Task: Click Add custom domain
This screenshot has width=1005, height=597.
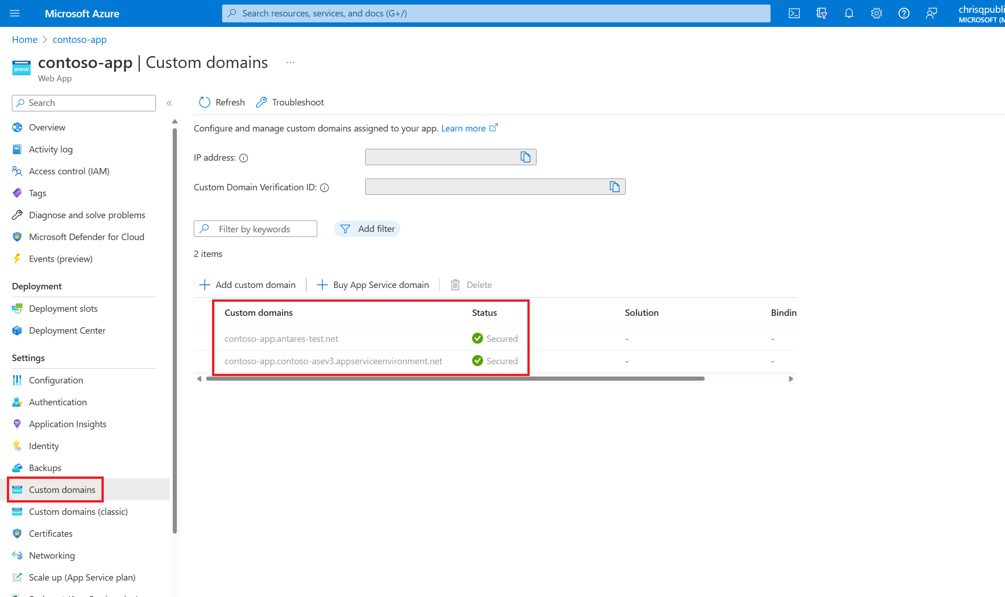Action: point(247,285)
